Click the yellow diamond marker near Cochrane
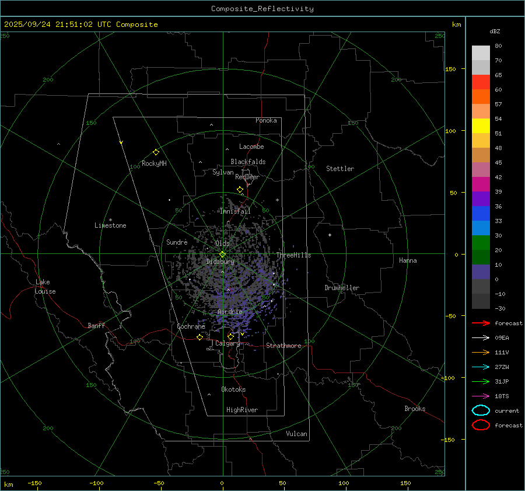Screen dimensions: 525x491 point(199,337)
